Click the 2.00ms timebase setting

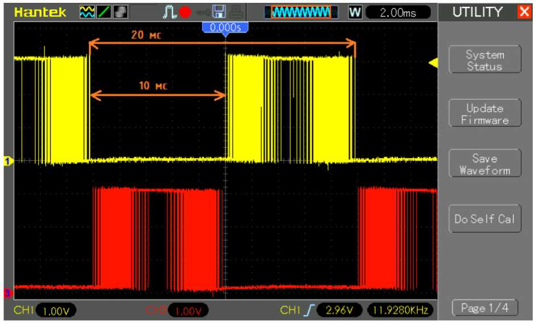tap(398, 12)
